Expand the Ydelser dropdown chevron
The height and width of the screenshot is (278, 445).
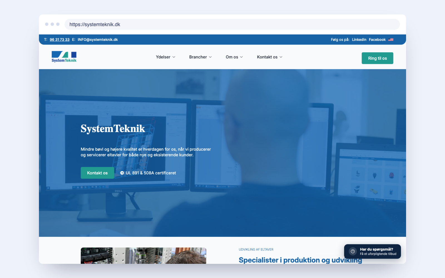174,57
